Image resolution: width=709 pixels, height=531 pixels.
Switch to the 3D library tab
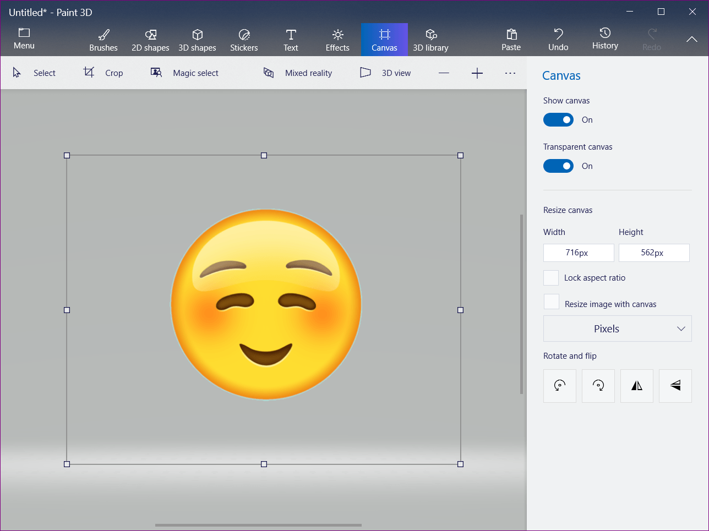pyautogui.click(x=430, y=40)
